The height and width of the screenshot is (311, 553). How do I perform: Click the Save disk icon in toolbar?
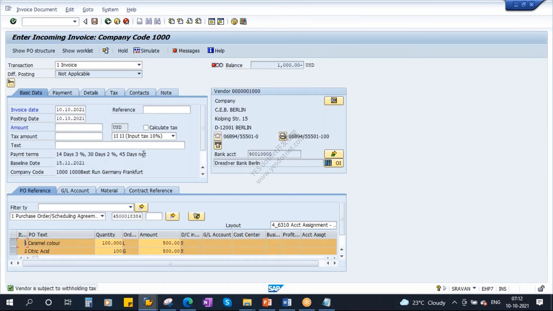click(94, 21)
